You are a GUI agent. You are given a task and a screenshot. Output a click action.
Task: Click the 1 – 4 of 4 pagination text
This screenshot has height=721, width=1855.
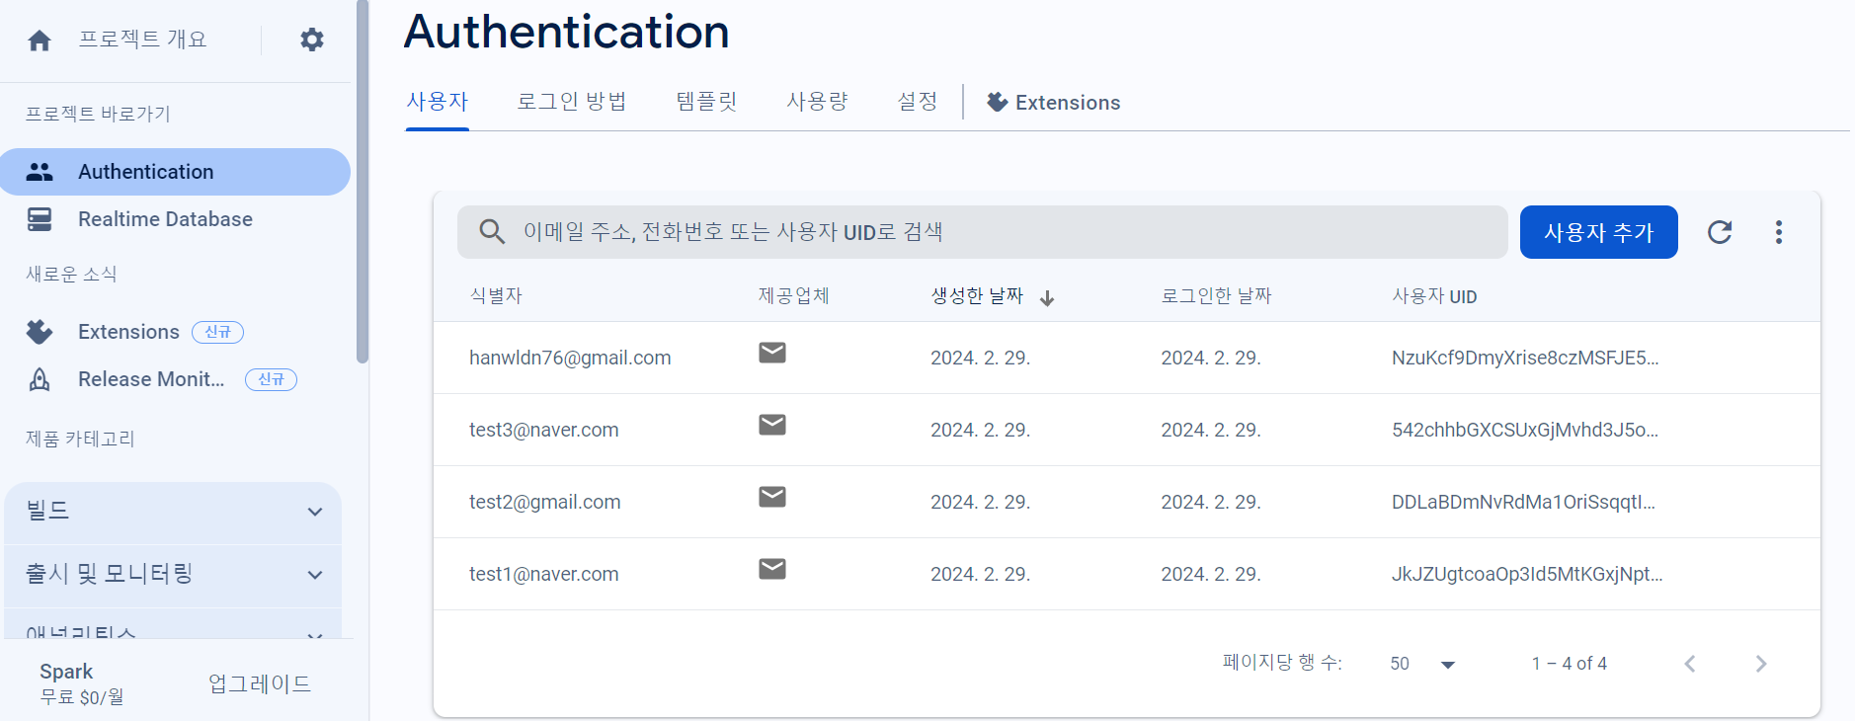[x=1570, y=664]
